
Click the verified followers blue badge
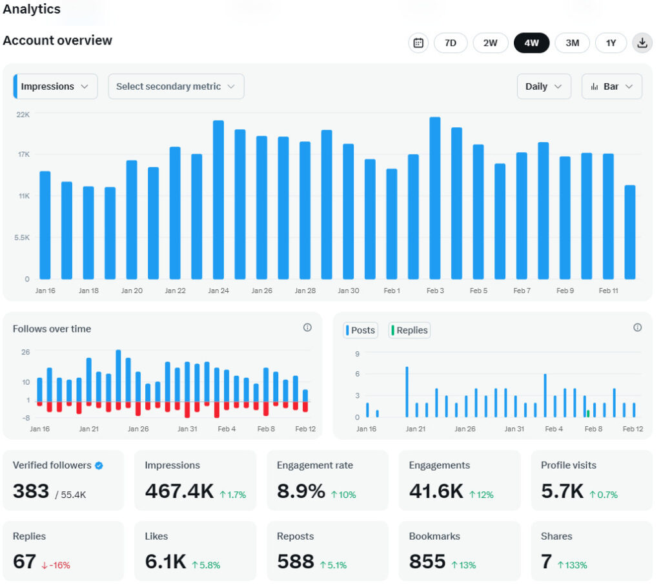(99, 466)
